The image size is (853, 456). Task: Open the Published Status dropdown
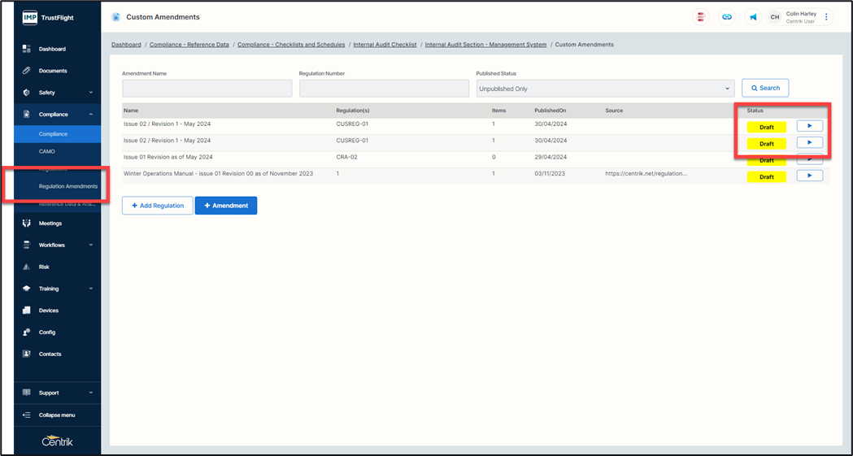click(x=606, y=89)
